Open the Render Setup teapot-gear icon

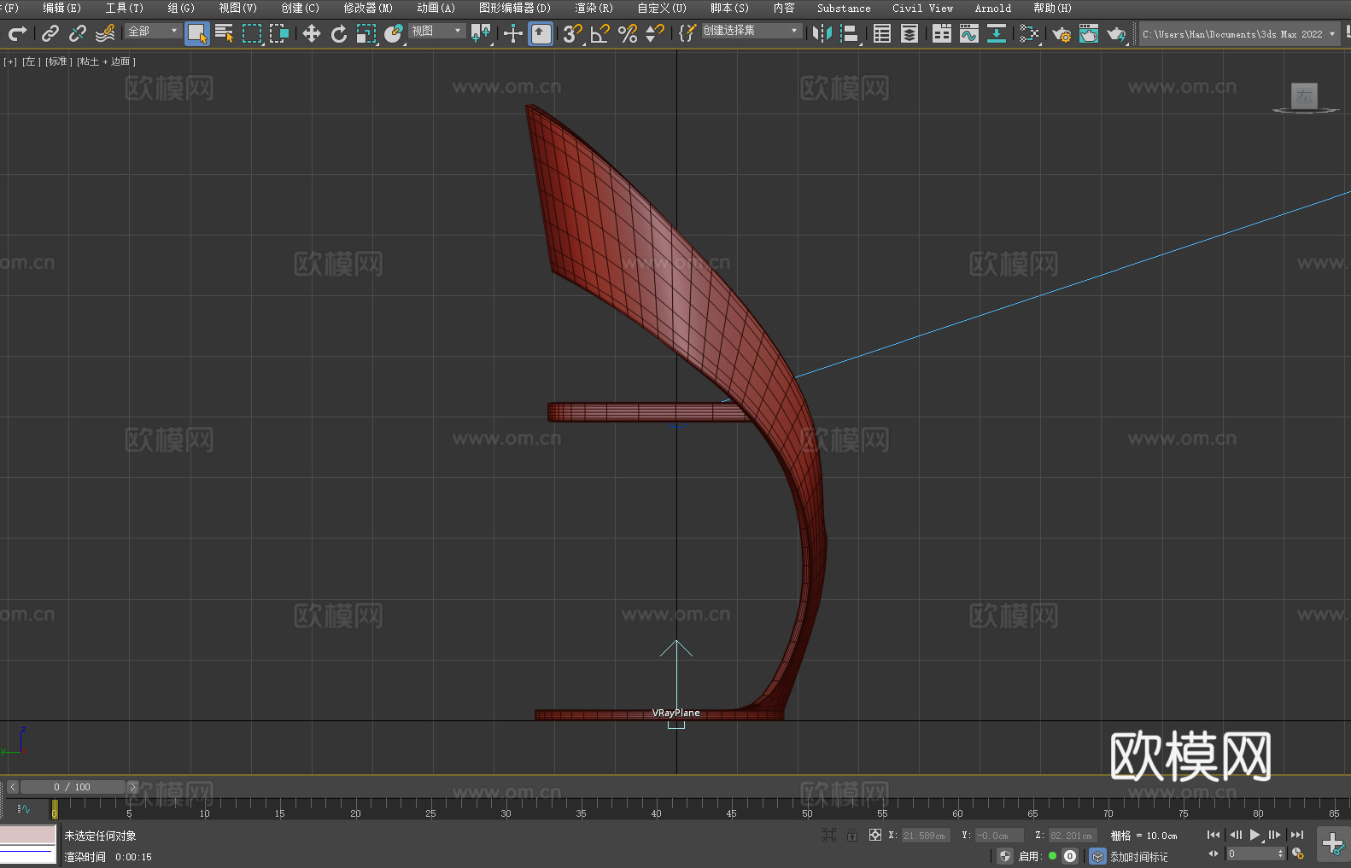tap(1061, 33)
